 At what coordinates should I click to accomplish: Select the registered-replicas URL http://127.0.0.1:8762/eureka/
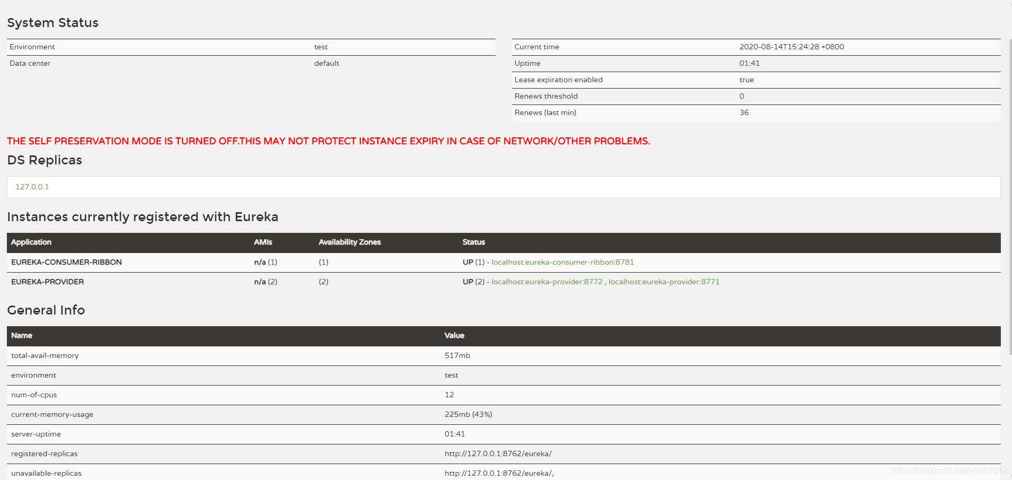coord(498,453)
